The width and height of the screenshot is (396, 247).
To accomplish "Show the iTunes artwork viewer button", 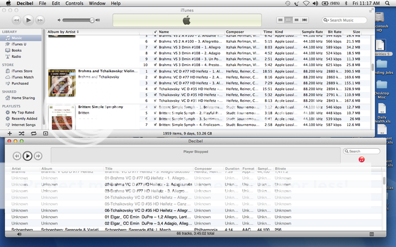I will point(45,133).
